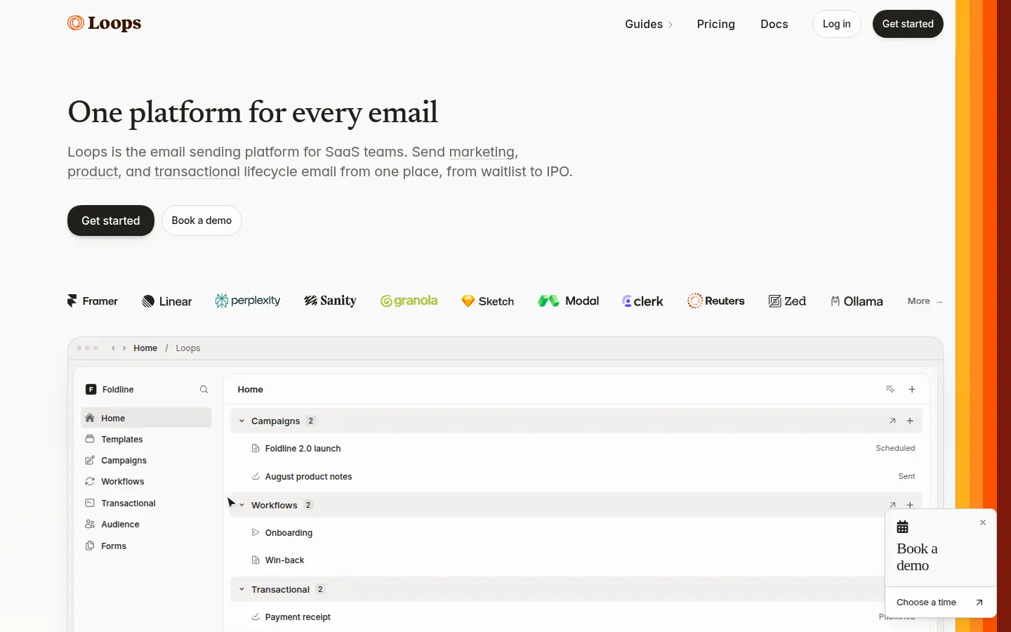
Task: Click the Reuters logo
Action: point(716,301)
